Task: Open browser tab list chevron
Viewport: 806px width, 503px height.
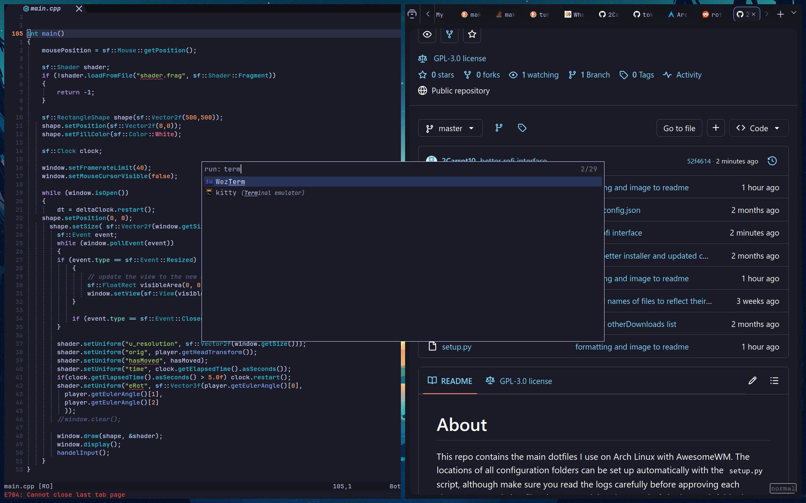Action: tap(793, 13)
